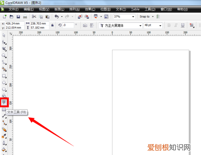Select the Dimension tool

click(4, 116)
